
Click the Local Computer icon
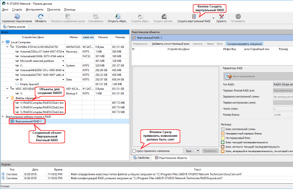point(7,42)
